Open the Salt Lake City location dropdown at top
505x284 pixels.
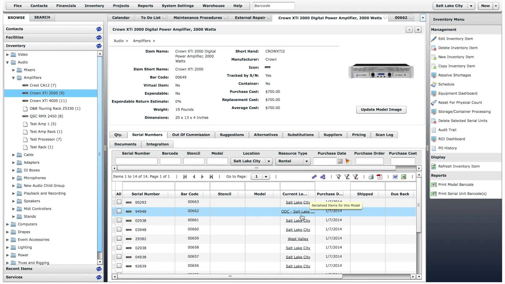click(x=471, y=6)
